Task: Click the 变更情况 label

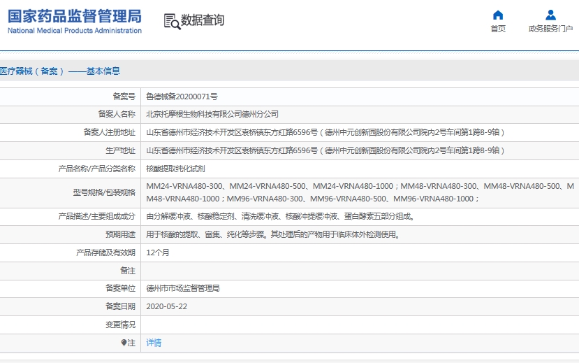Action: point(120,325)
